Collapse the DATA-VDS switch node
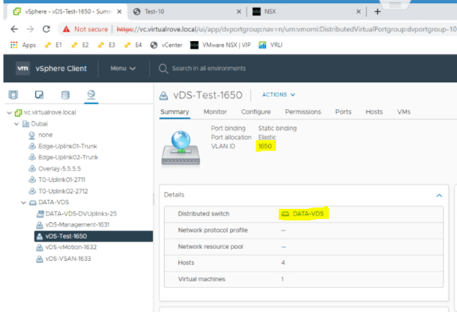Image resolution: width=457 pixels, height=312 pixels. 24,202
